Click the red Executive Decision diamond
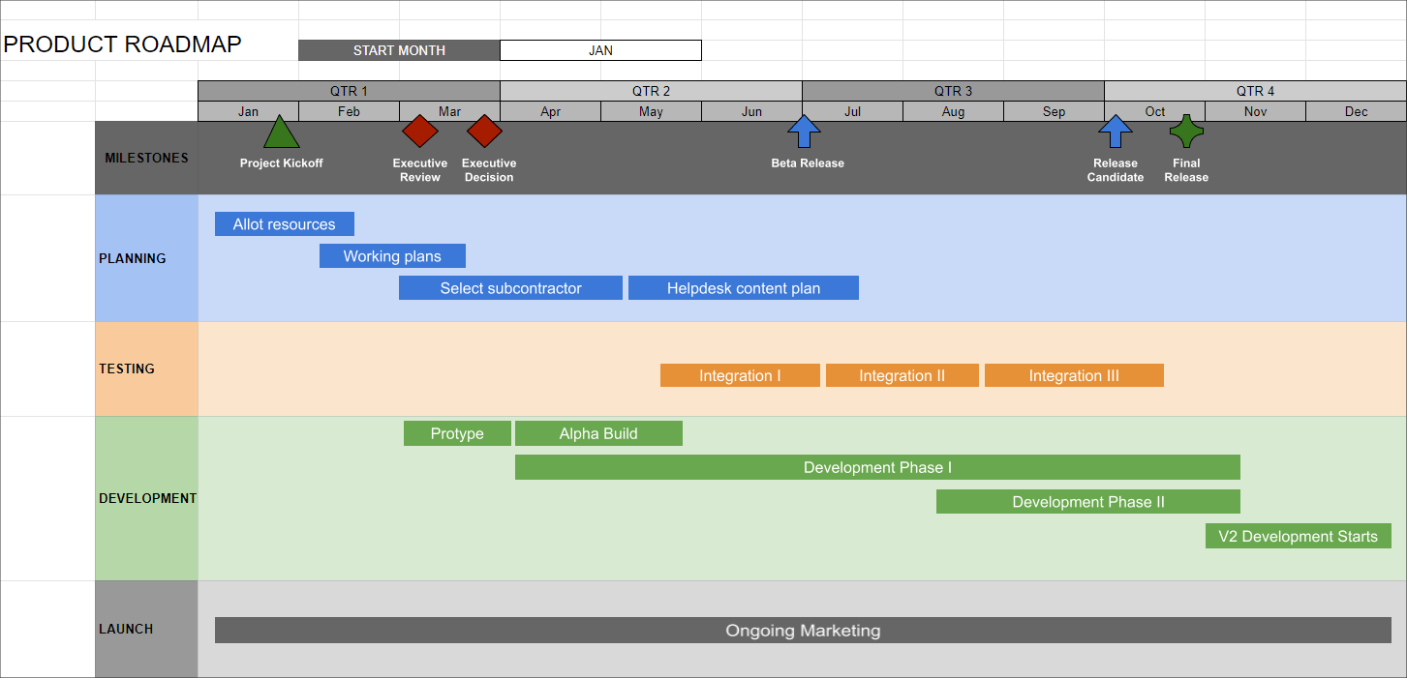1407x678 pixels. (484, 132)
